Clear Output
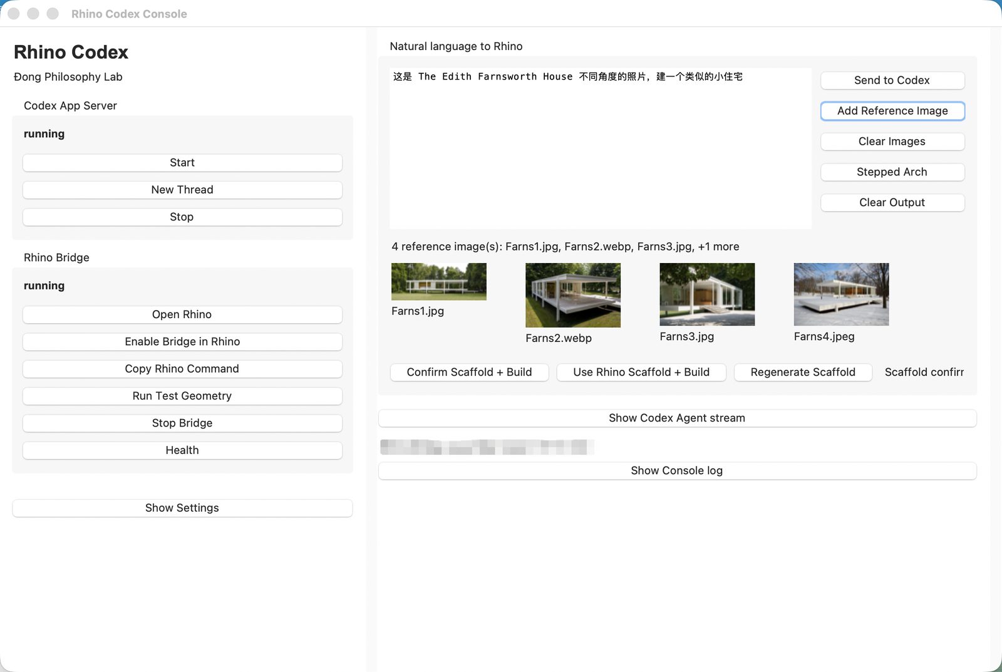 tap(892, 202)
